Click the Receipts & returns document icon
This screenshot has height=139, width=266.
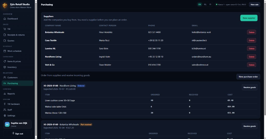coord(5,35)
